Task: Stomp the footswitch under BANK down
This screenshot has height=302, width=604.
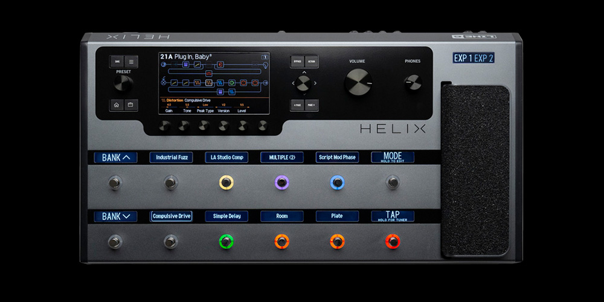Action: [115, 242]
